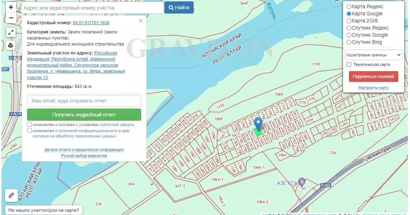Viewport: 410px width, 215px height.
Task: Close the parcel info popup
Action: (141, 21)
